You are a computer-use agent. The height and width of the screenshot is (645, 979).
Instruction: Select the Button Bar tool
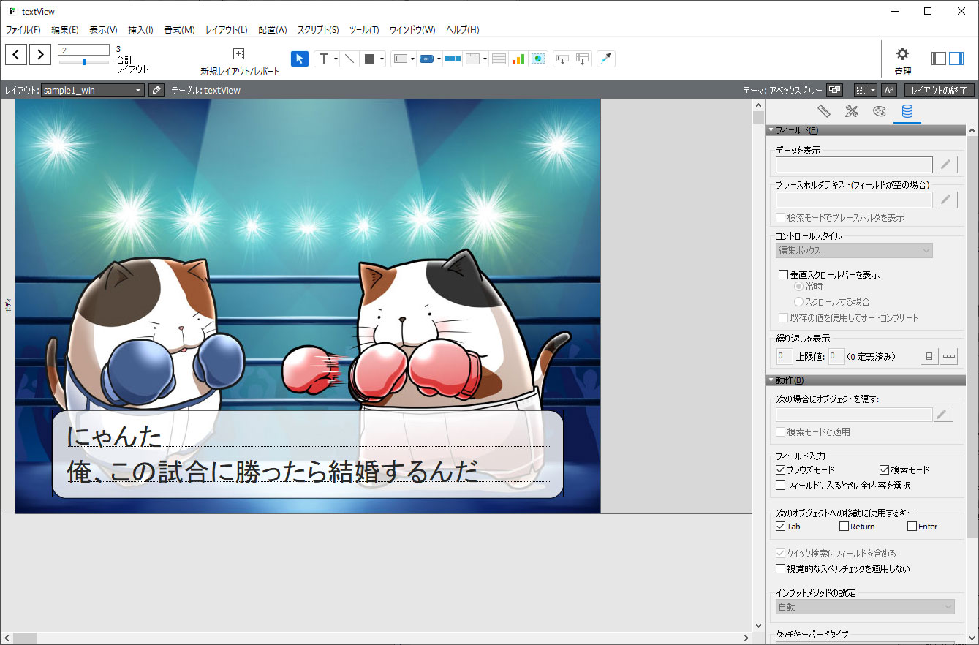coord(453,59)
